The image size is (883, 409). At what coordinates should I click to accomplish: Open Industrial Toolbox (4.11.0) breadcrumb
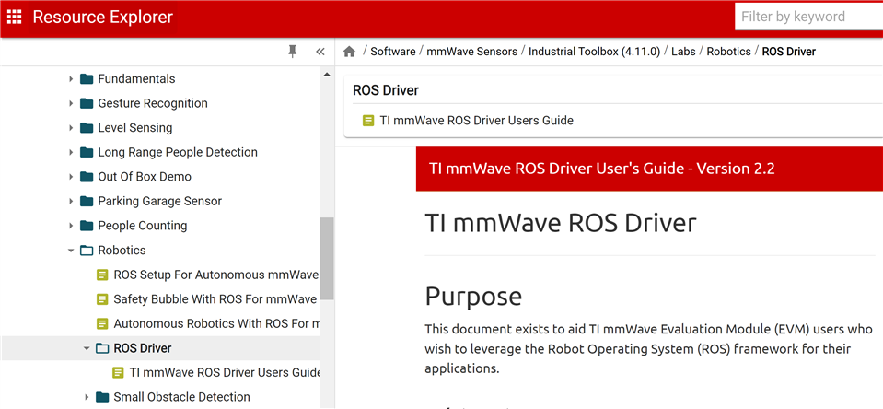[x=594, y=52]
